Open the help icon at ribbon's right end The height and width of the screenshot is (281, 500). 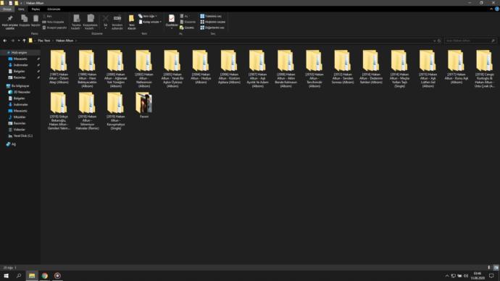497,9
